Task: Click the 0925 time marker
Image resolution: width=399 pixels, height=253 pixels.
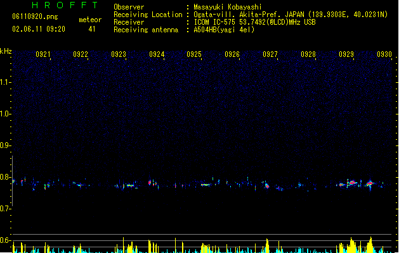Action: 194,54
